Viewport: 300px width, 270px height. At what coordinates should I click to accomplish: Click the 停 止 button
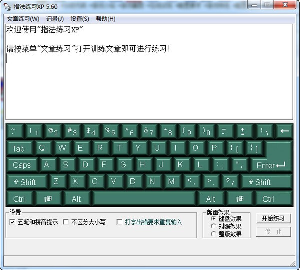(274, 232)
